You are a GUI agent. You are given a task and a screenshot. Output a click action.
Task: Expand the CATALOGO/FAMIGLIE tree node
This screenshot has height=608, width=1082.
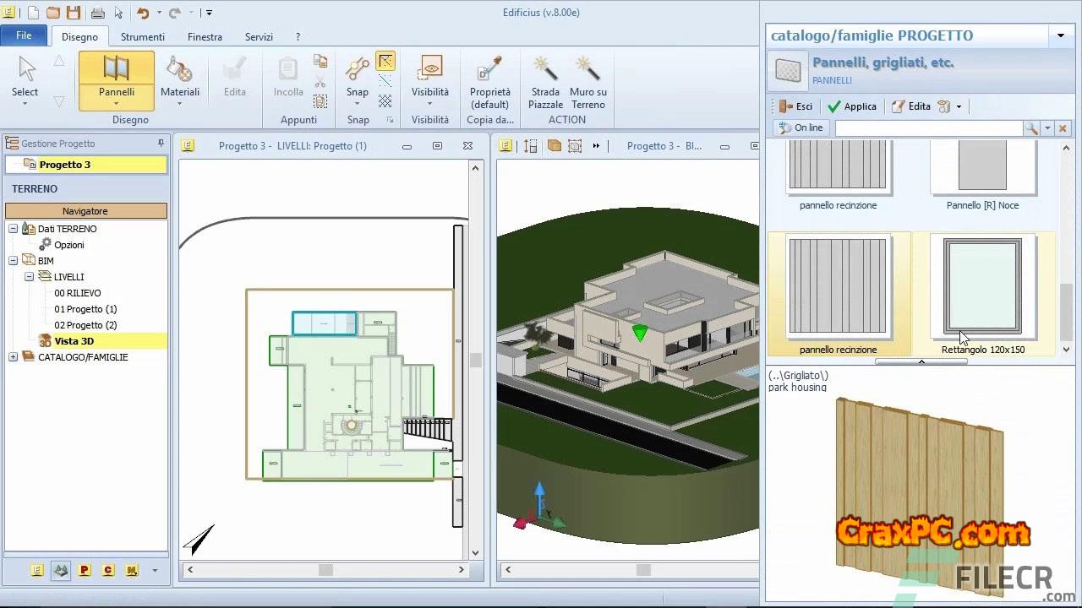point(14,357)
